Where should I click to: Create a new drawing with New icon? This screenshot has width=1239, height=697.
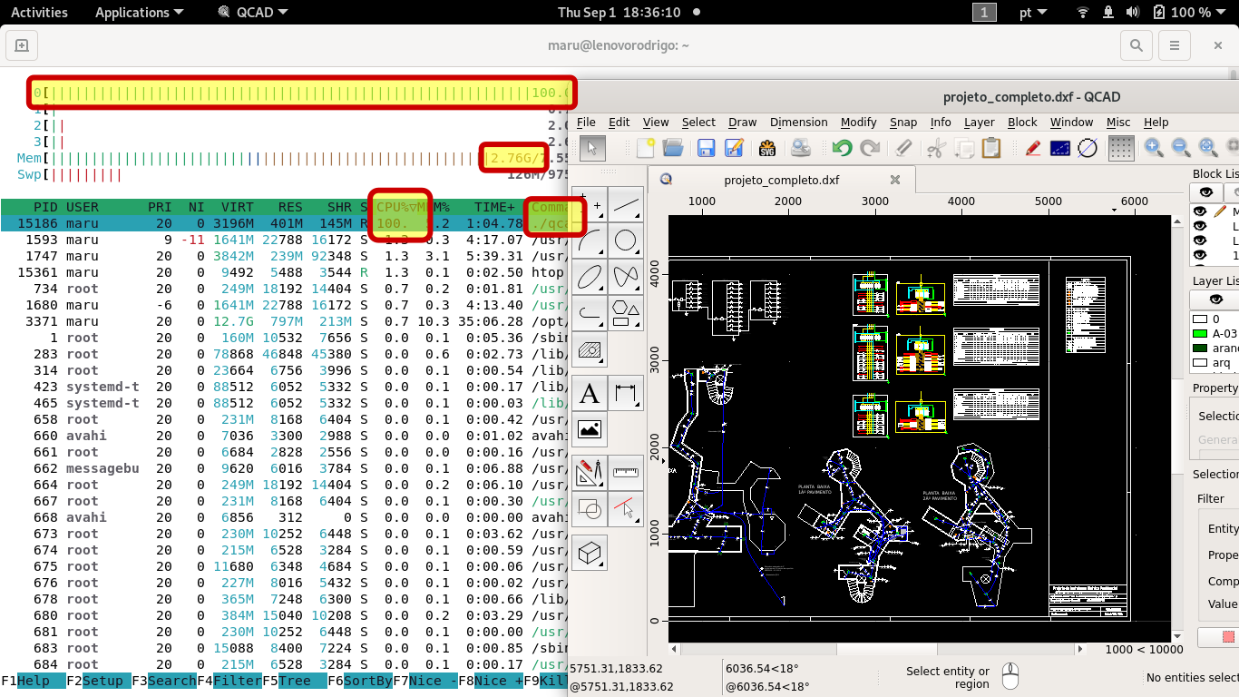pos(646,147)
